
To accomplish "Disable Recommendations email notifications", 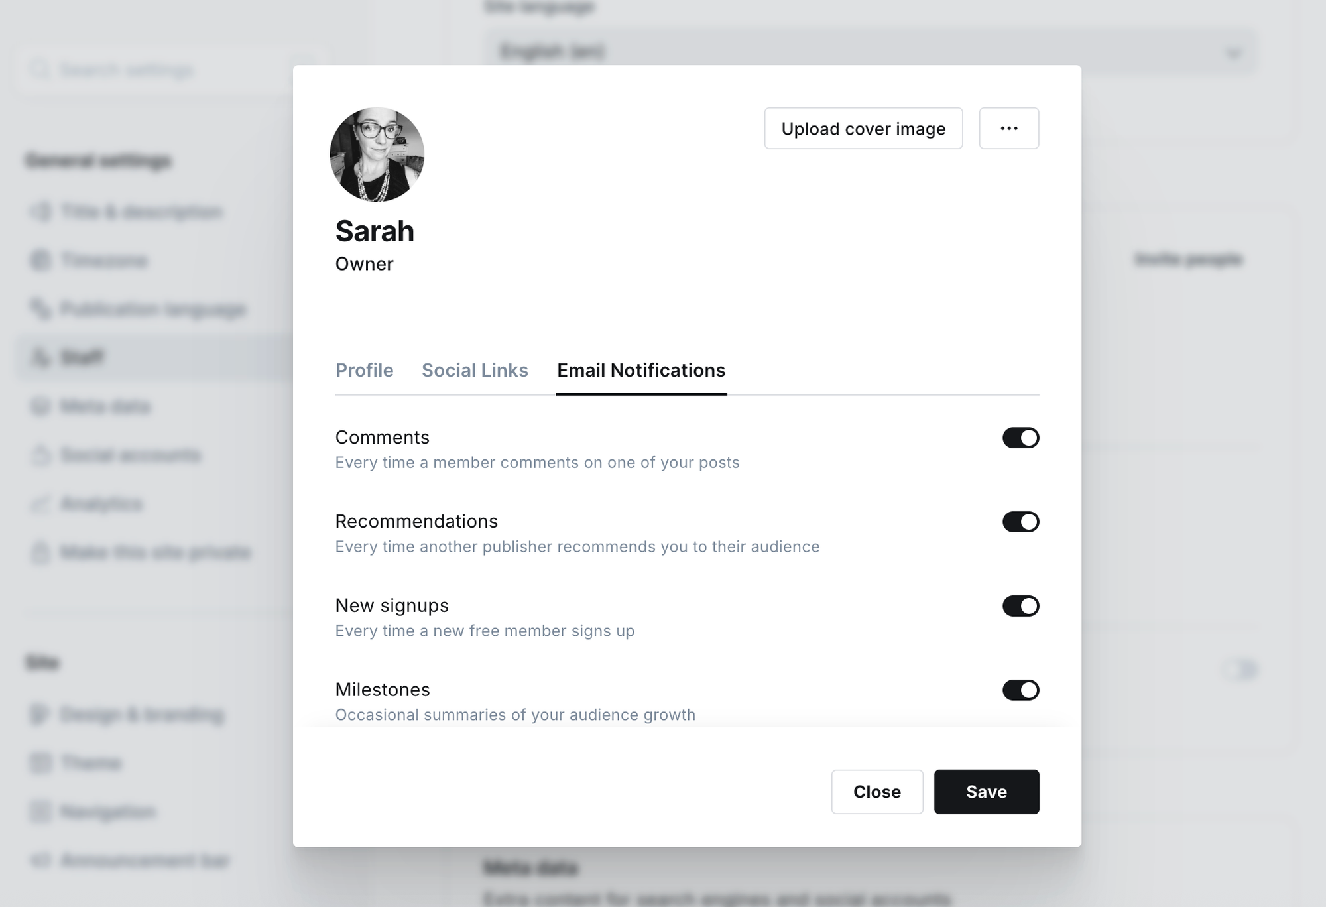I will point(1020,522).
